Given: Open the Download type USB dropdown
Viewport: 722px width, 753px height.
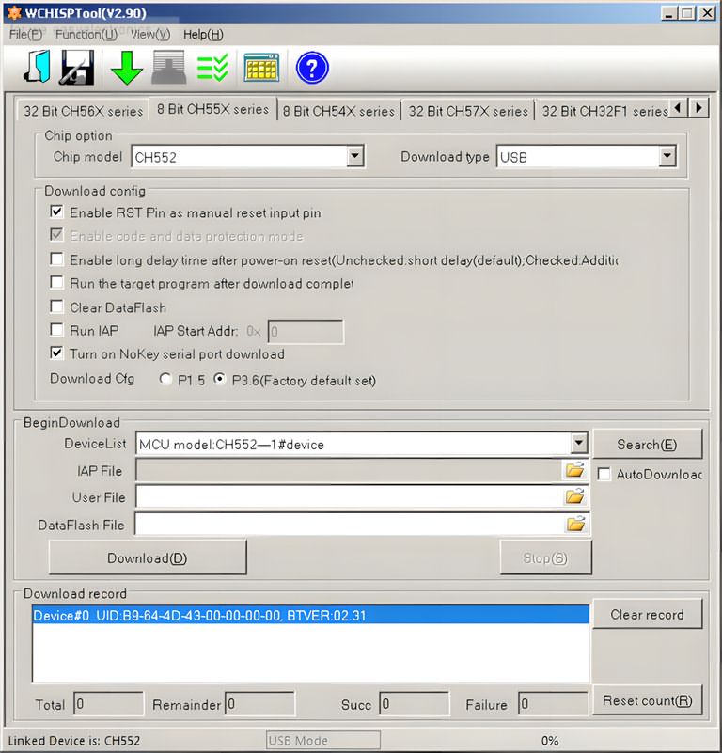Looking at the screenshot, I should coord(667,156).
